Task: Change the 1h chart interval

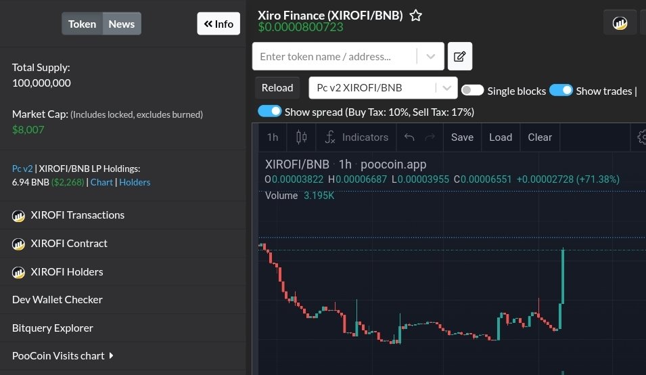Action: click(273, 137)
